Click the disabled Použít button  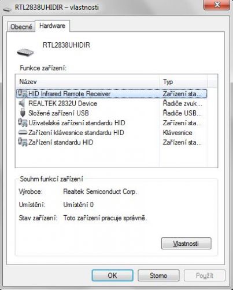coord(205,275)
